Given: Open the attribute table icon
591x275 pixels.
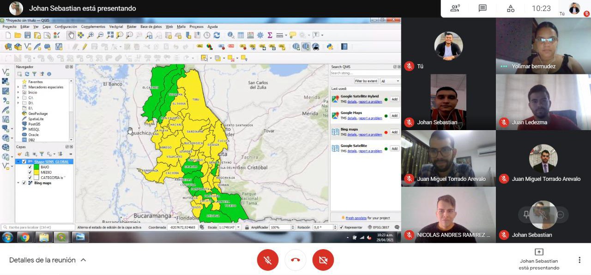Looking at the screenshot, I should [241, 35].
